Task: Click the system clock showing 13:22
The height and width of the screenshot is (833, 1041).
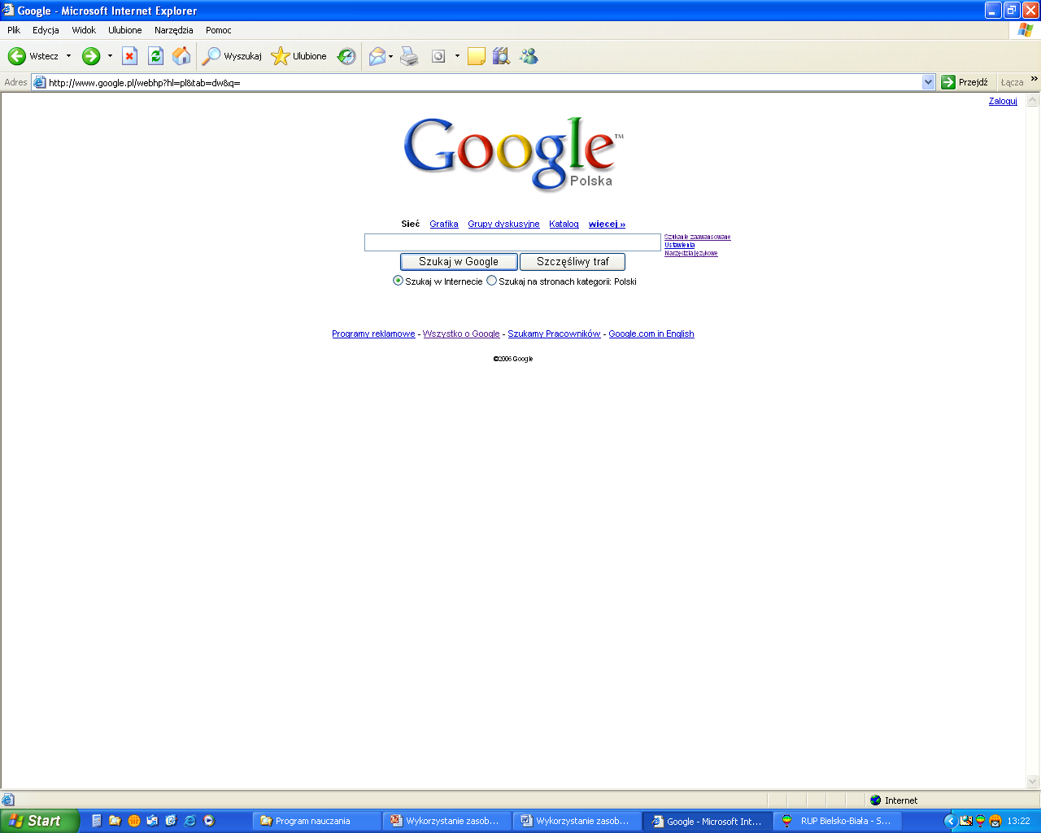Action: (1018, 822)
